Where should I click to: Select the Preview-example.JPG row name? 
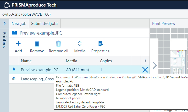click(40, 70)
